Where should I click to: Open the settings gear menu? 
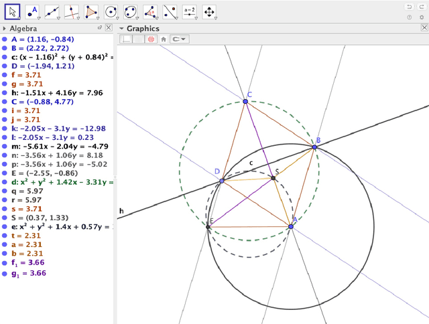[x=422, y=17]
